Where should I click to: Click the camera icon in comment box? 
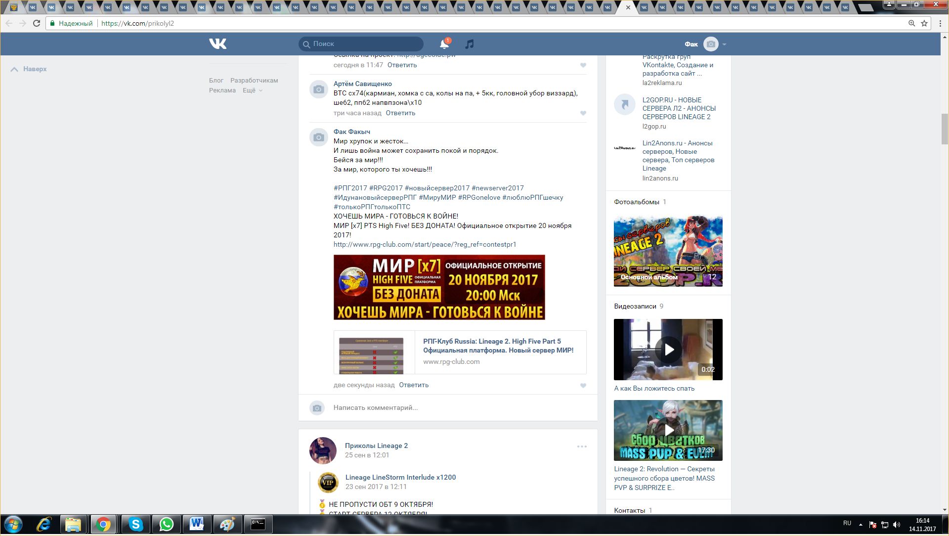(x=317, y=408)
